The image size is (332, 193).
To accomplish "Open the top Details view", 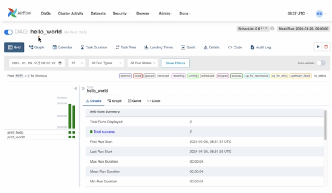I will point(211,47).
